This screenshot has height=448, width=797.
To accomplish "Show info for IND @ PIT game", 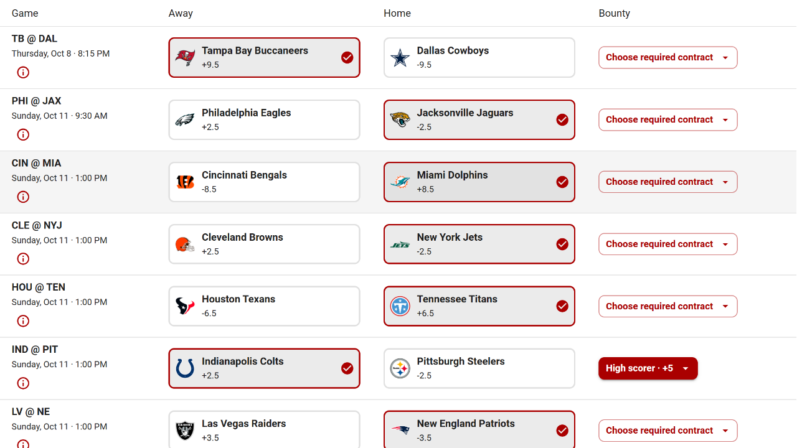I will 23,383.
